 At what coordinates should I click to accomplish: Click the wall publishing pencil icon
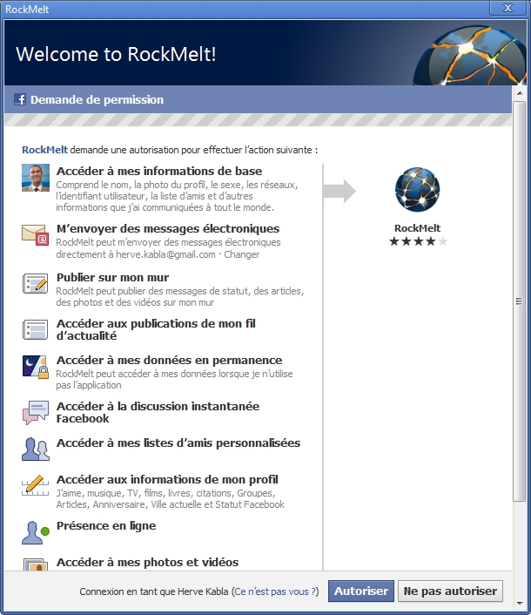(36, 283)
